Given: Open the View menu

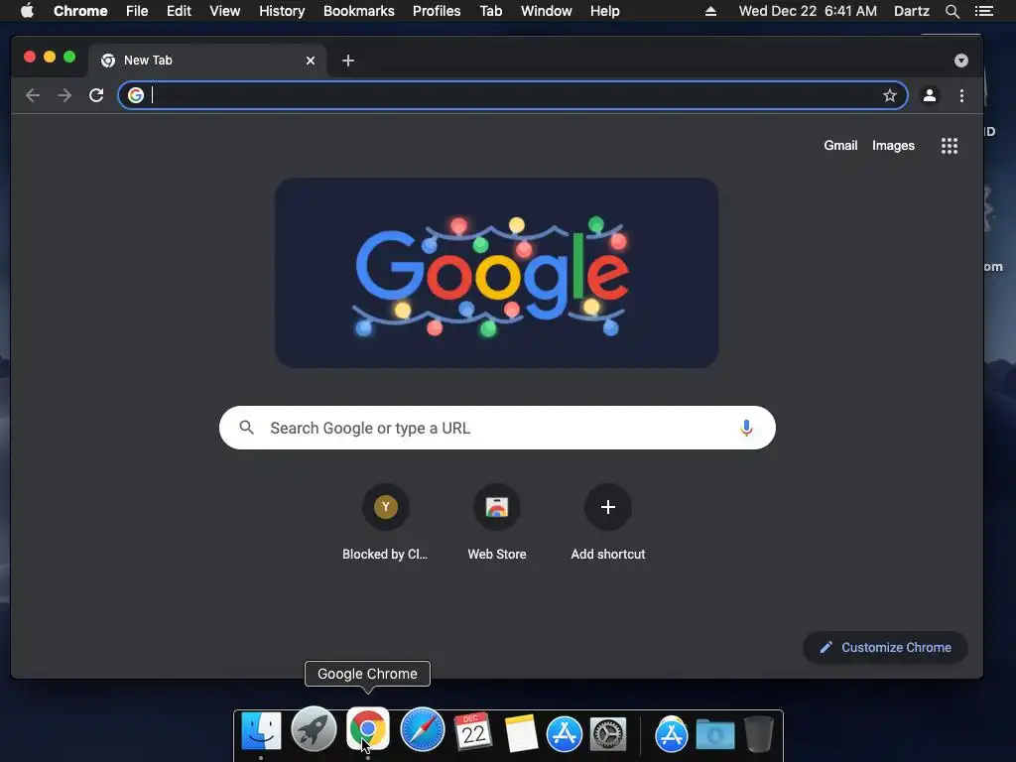Looking at the screenshot, I should point(225,11).
